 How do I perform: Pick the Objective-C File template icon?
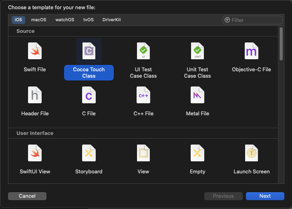[252, 51]
